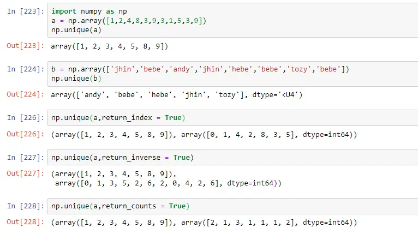Click the In [223] code cell input
Viewport: 418px width, 234px height.
232,20
